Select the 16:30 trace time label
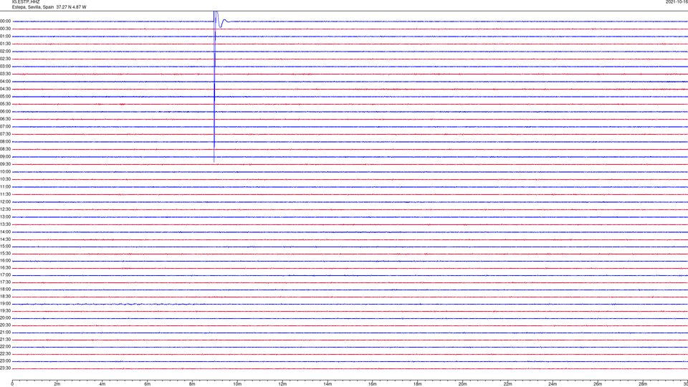688x387 pixels. pyautogui.click(x=5, y=268)
